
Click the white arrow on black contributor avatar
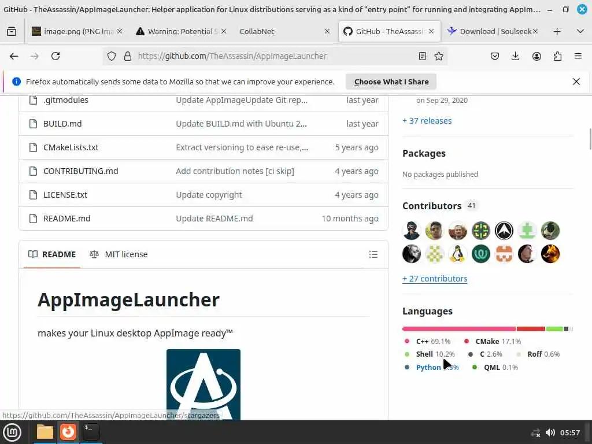[x=504, y=231]
